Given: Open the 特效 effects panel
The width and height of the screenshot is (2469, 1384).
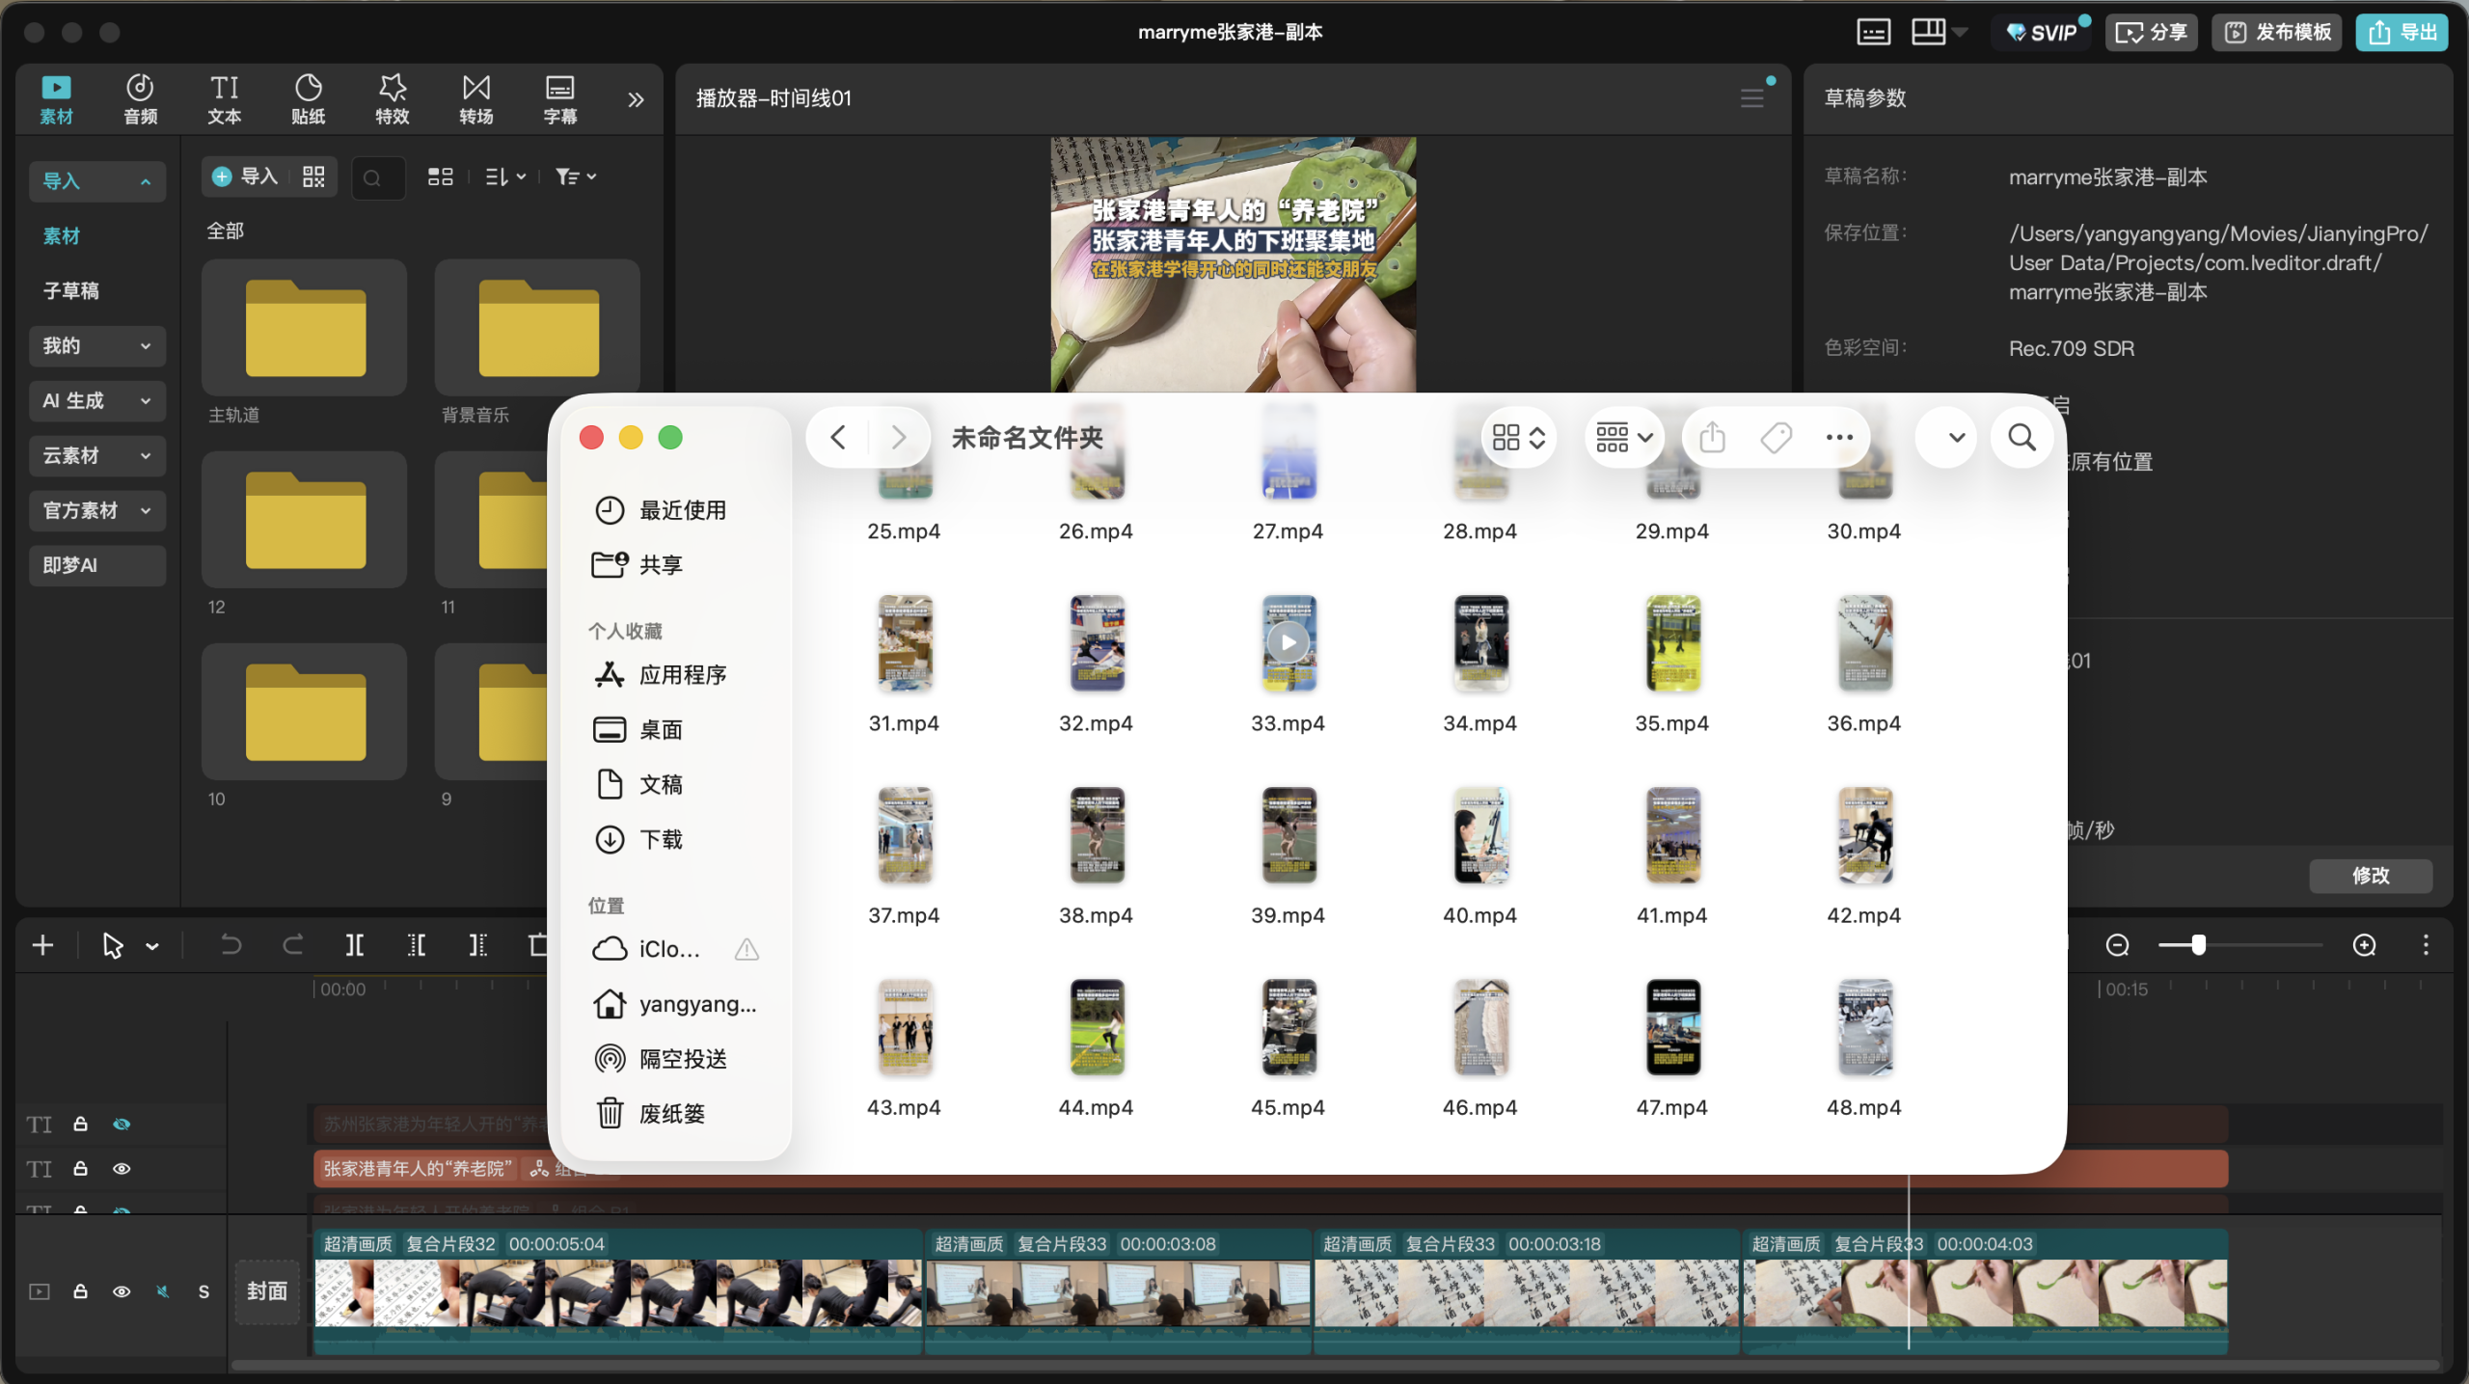Looking at the screenshot, I should pyautogui.click(x=392, y=98).
